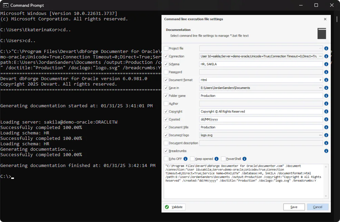The height and width of the screenshot is (222, 340).
Task: Click the info icon next to Echo OFF
Action: tap(185, 159)
